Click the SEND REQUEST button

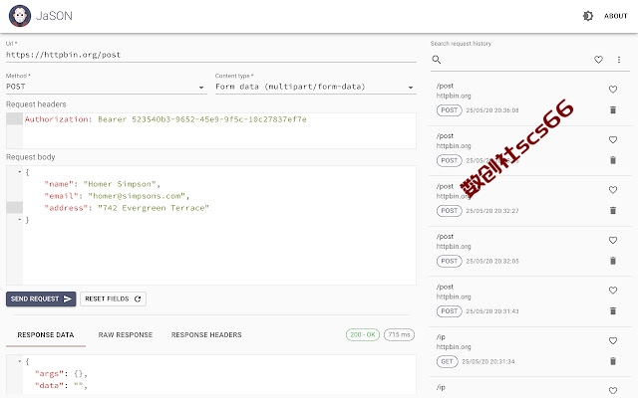point(41,298)
